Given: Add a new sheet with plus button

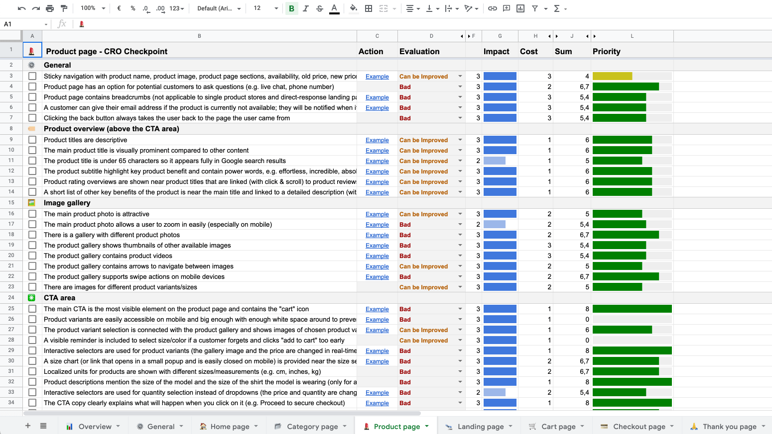Looking at the screenshot, I should (x=28, y=426).
